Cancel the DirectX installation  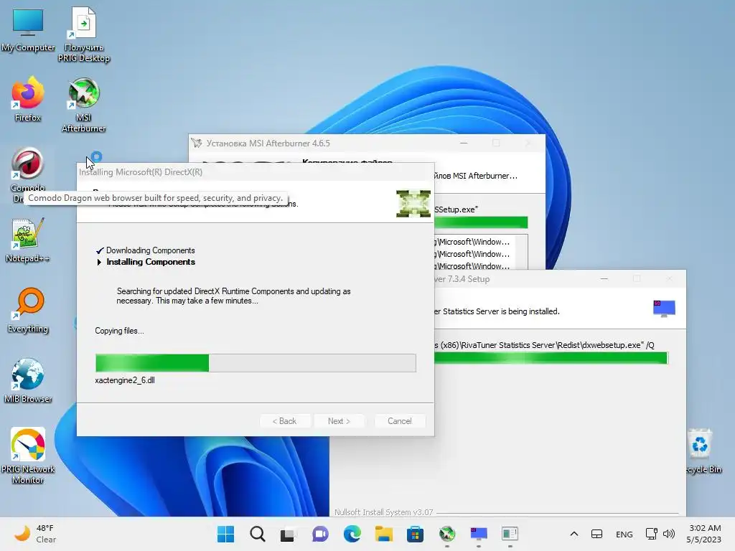point(400,420)
